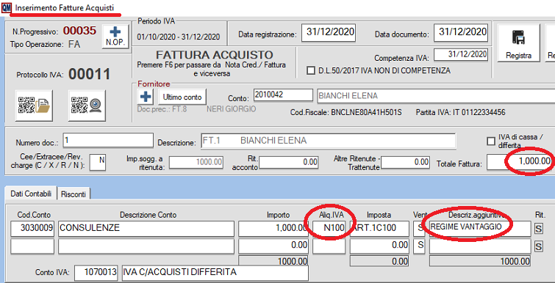
Task: Click the Conto field showing 2010042
Action: (283, 95)
